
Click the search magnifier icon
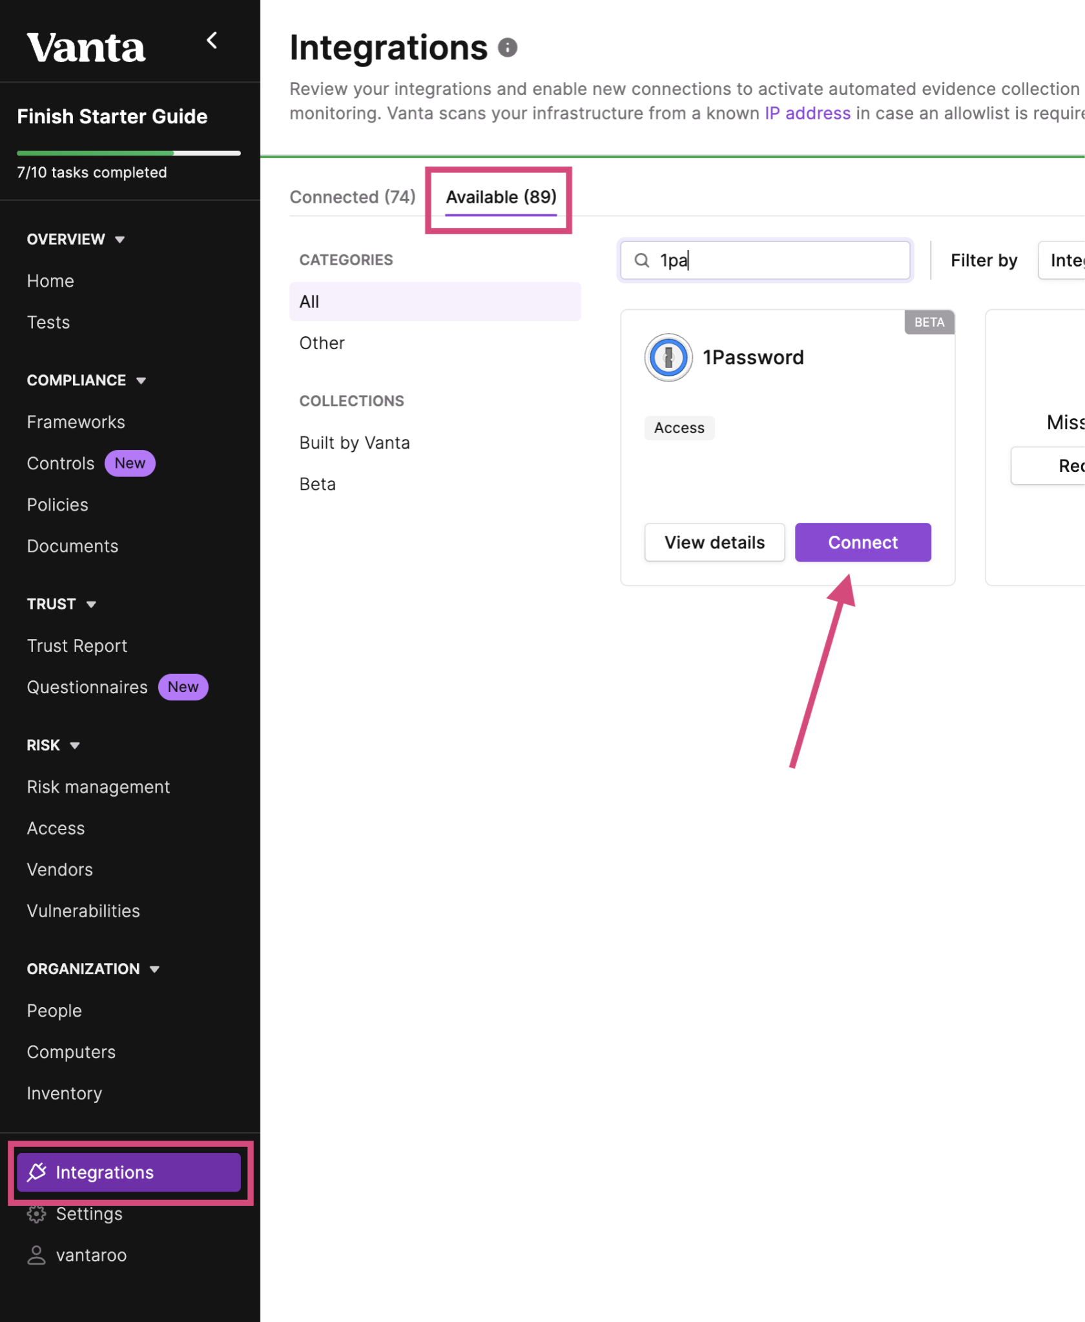(642, 260)
